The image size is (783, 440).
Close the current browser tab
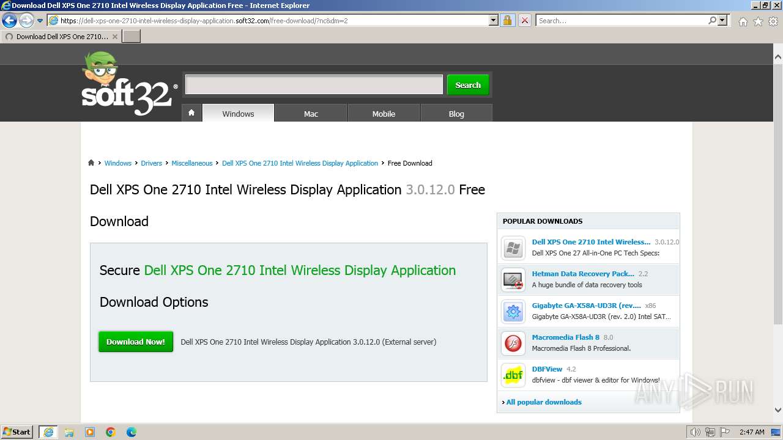coord(115,37)
